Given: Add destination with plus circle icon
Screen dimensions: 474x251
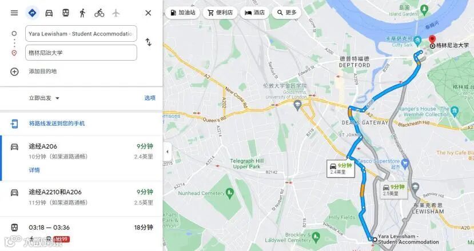Looking at the screenshot, I should coord(14,71).
